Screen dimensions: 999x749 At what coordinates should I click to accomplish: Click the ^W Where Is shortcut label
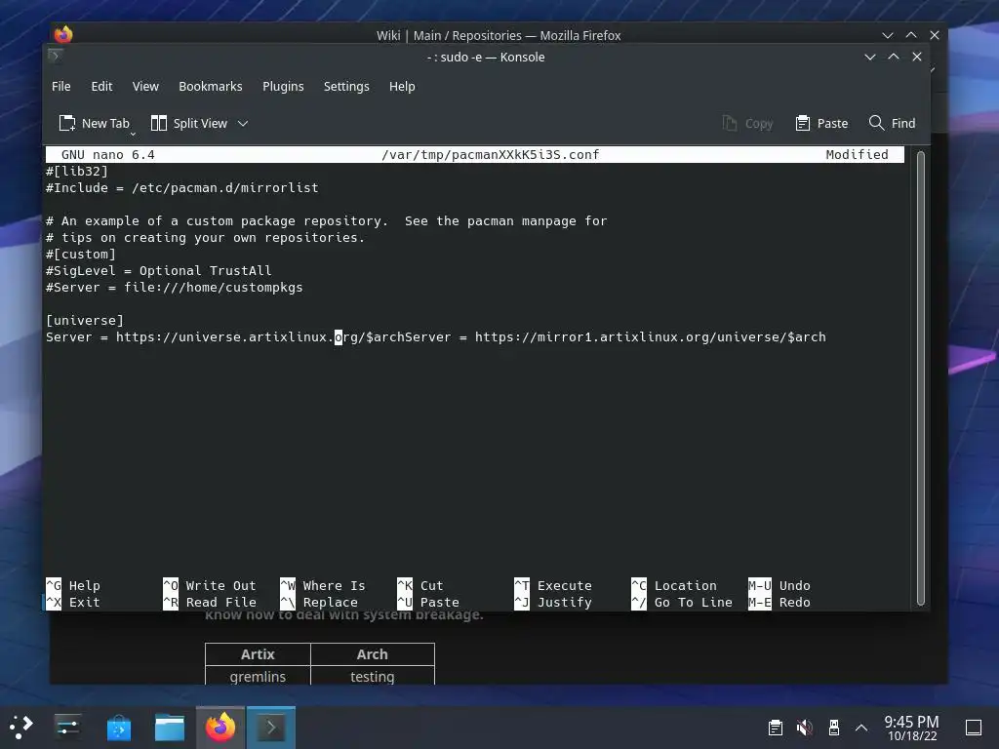pos(323,585)
